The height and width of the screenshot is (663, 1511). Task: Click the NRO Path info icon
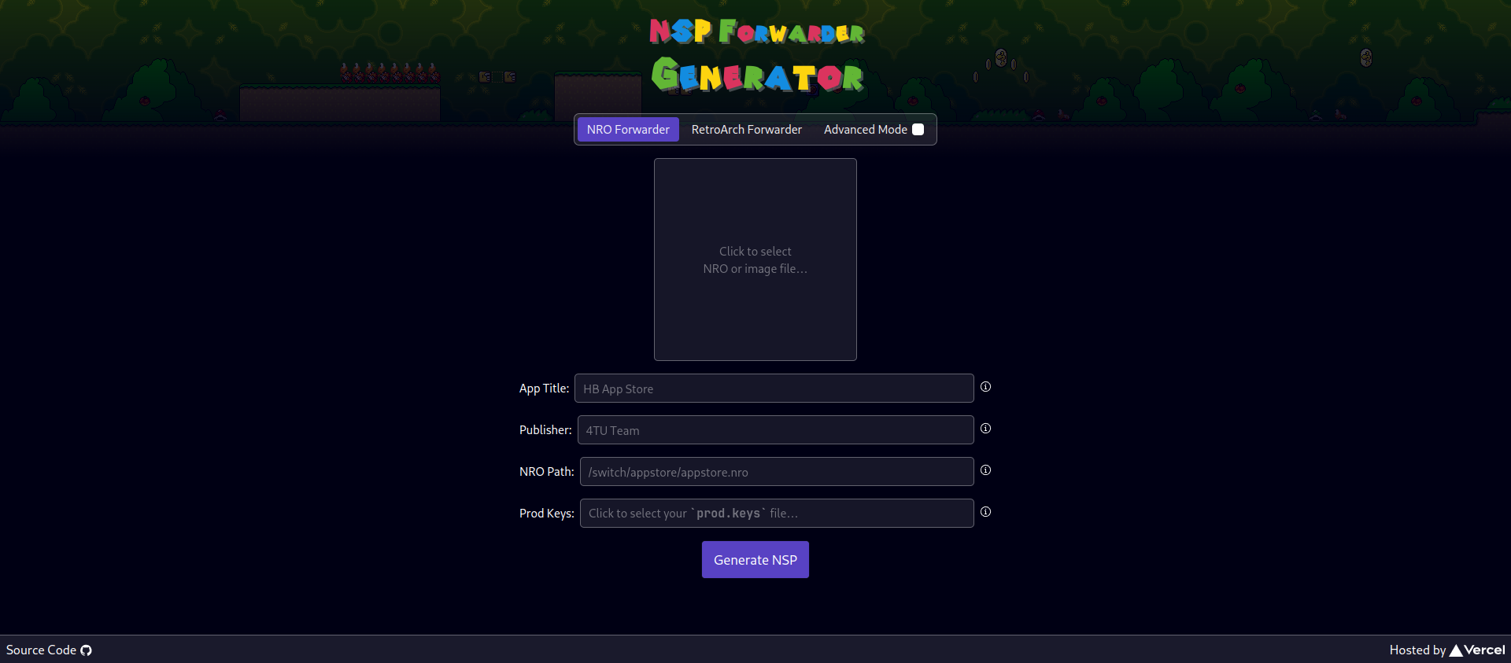click(985, 470)
